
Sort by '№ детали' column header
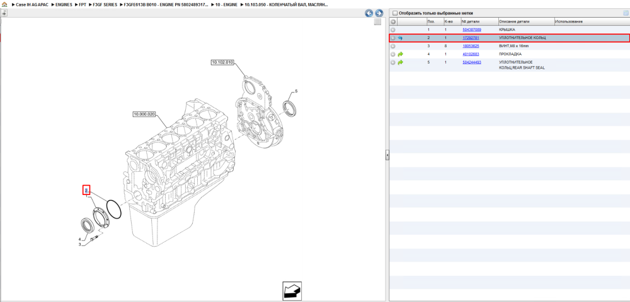coord(479,21)
